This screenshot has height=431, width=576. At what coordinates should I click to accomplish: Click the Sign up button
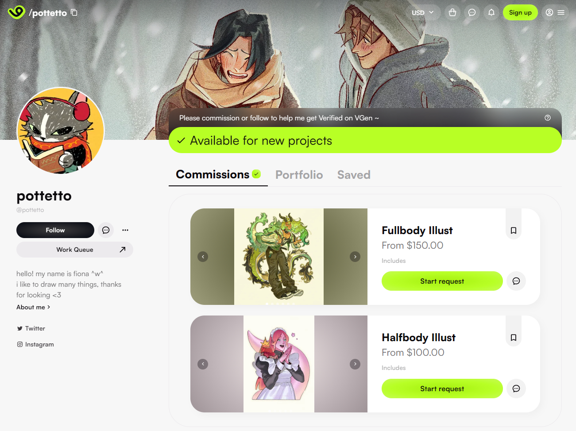[520, 12]
